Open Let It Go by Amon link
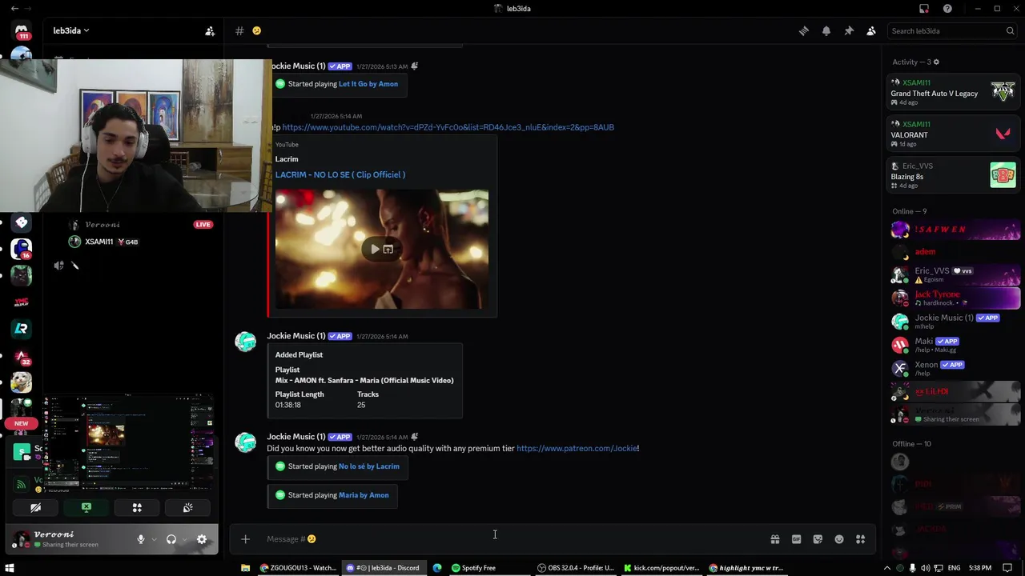Viewport: 1025px width, 576px height. (x=368, y=84)
